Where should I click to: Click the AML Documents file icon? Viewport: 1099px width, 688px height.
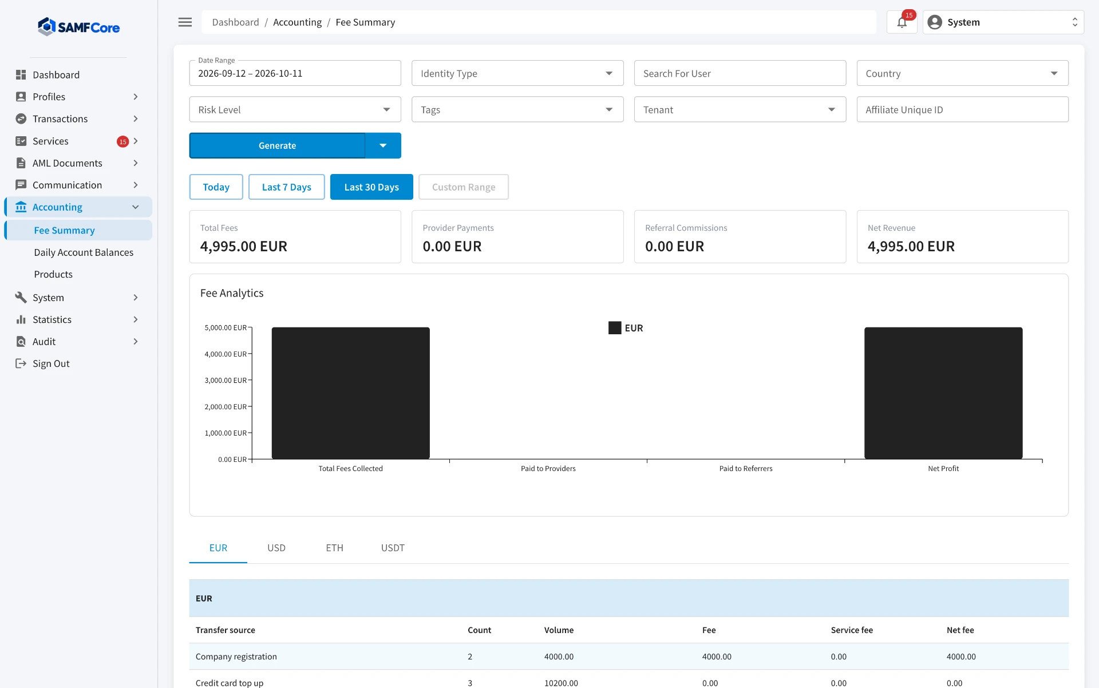tap(21, 163)
